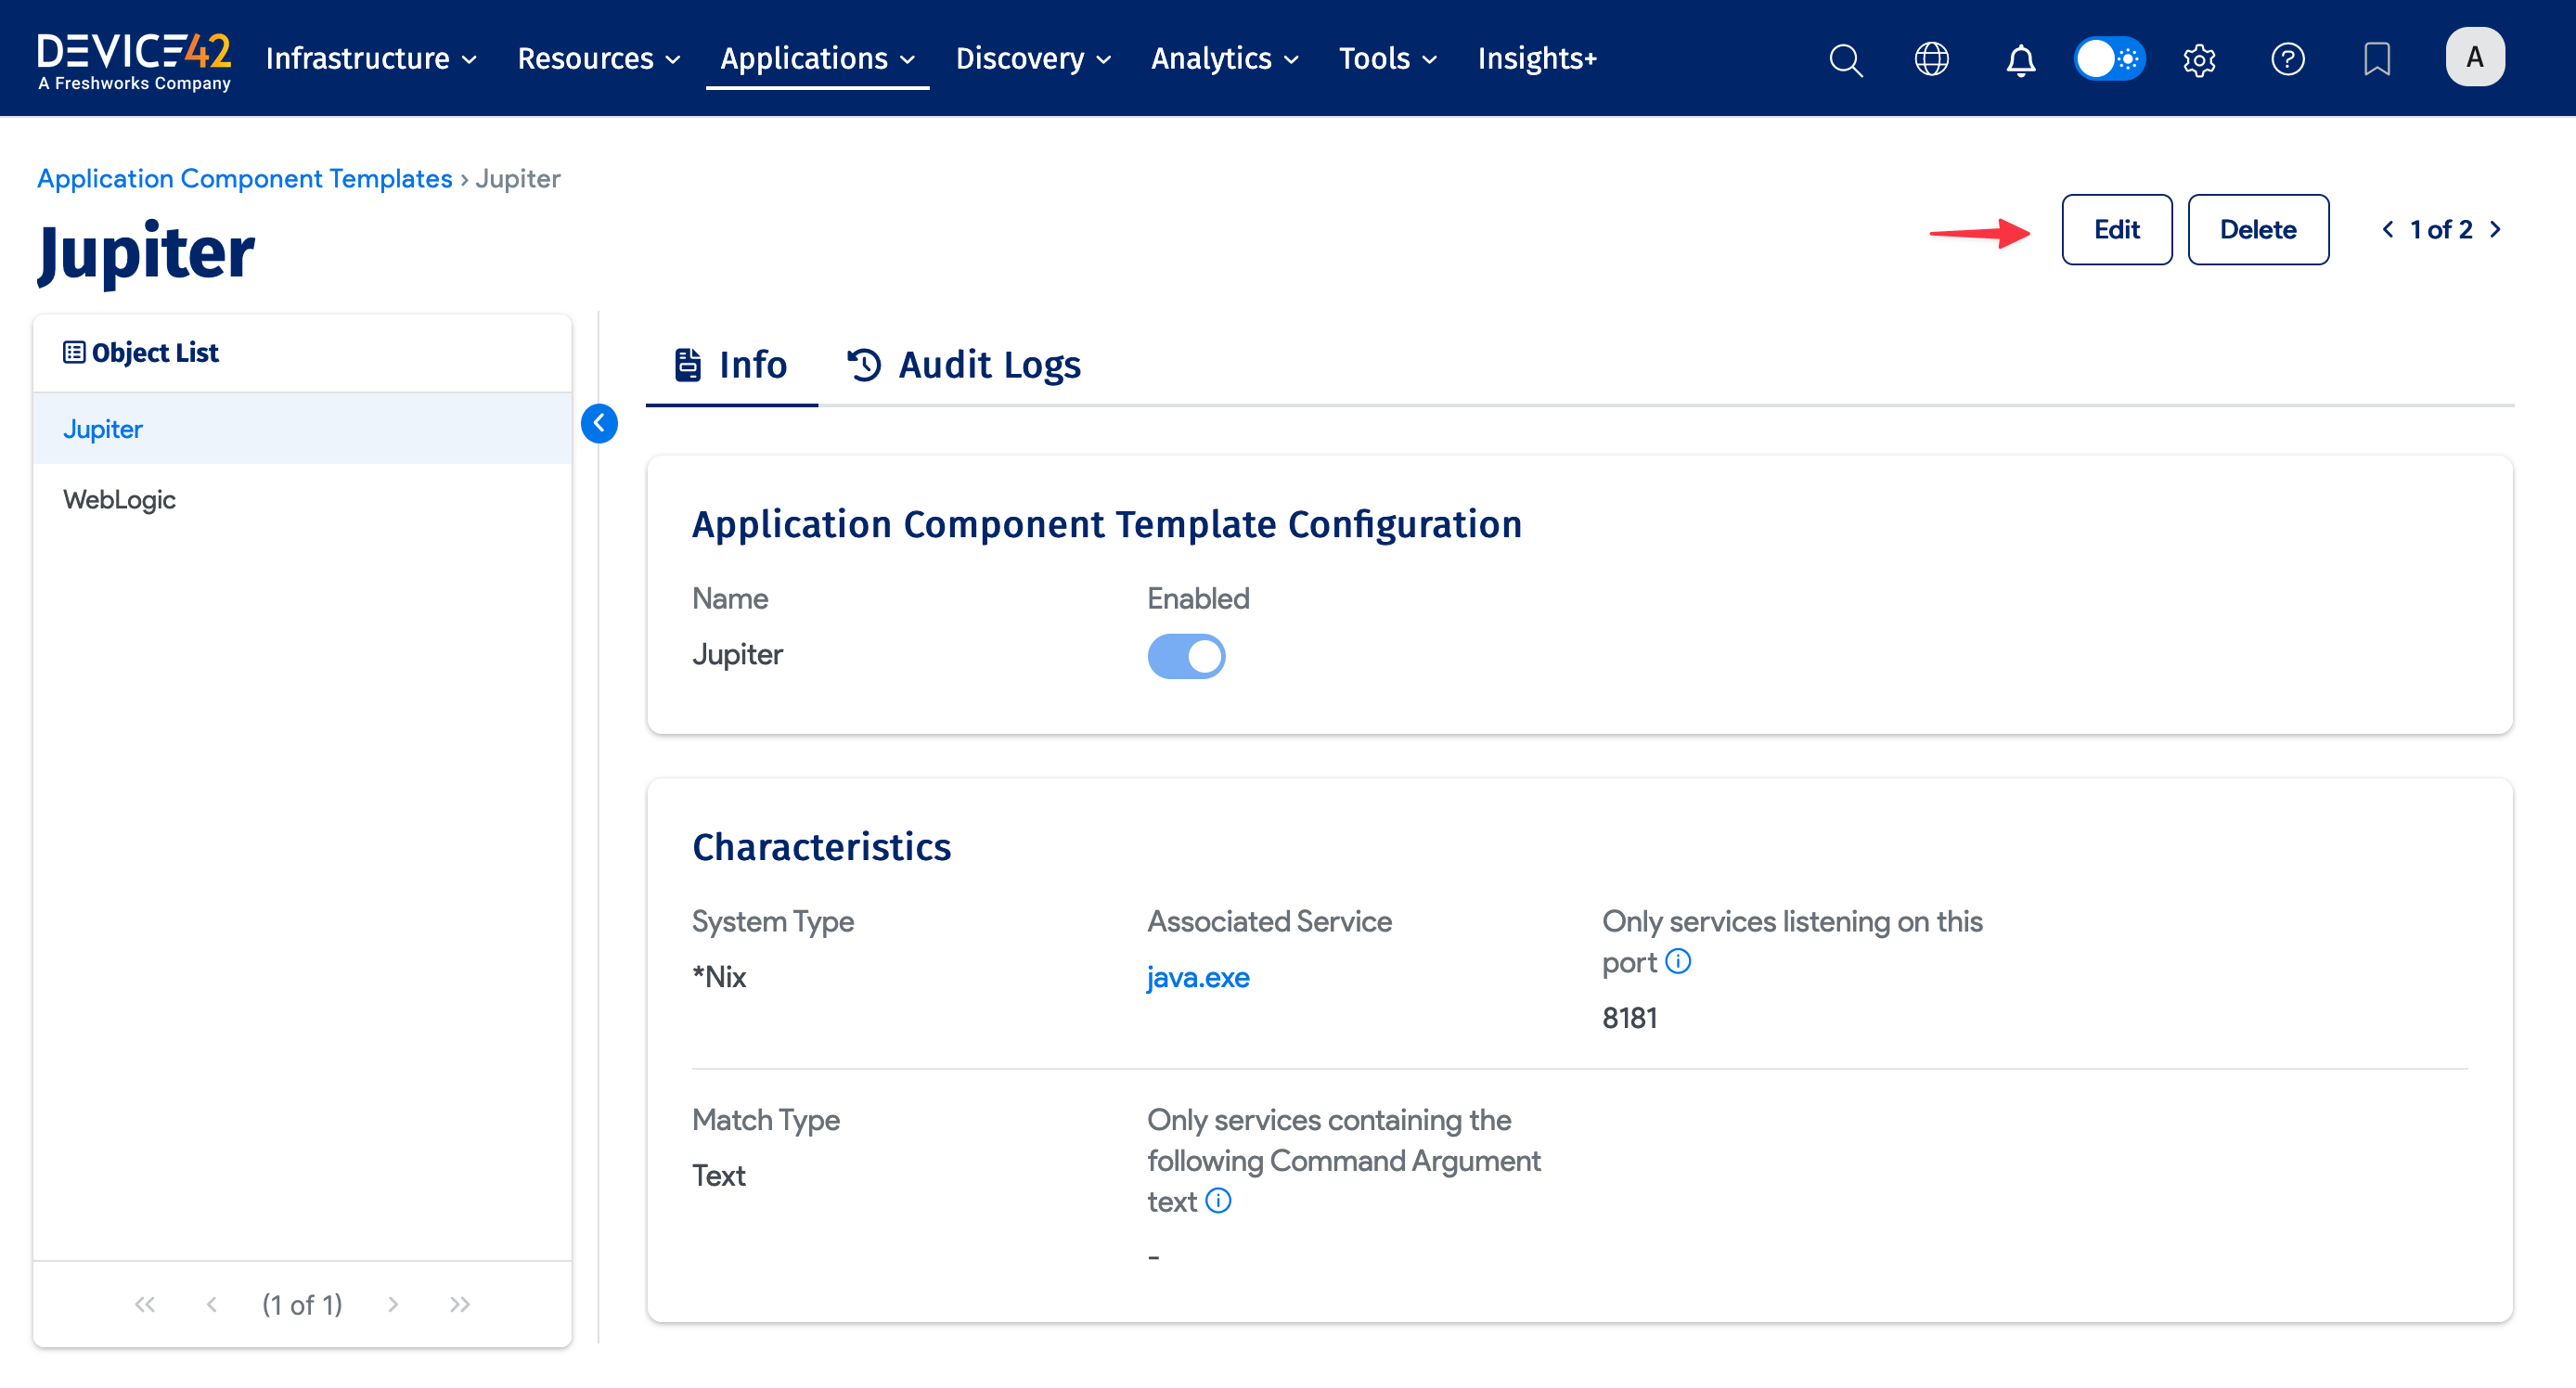Expand the Applications menu
Screen dimensions: 2576x1388
(817, 58)
